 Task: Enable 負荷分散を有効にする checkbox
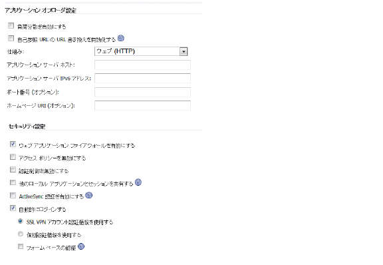pos(11,25)
